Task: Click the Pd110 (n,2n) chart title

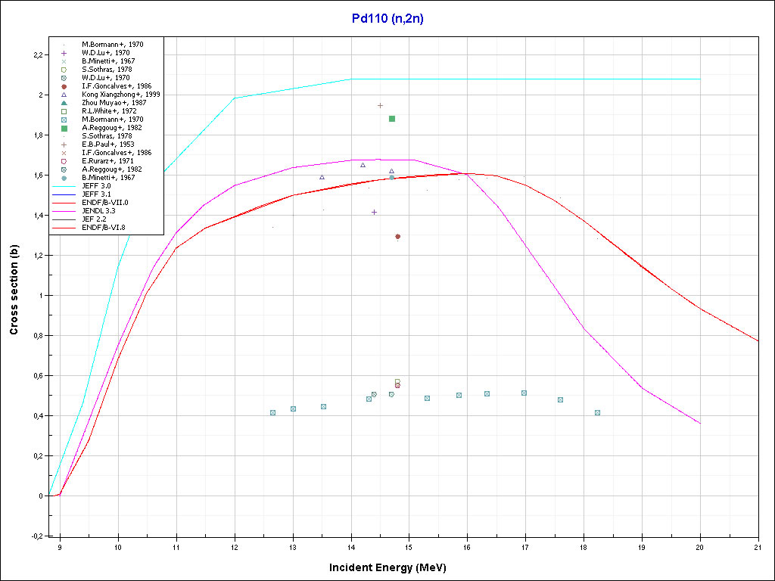Action: tap(387, 20)
